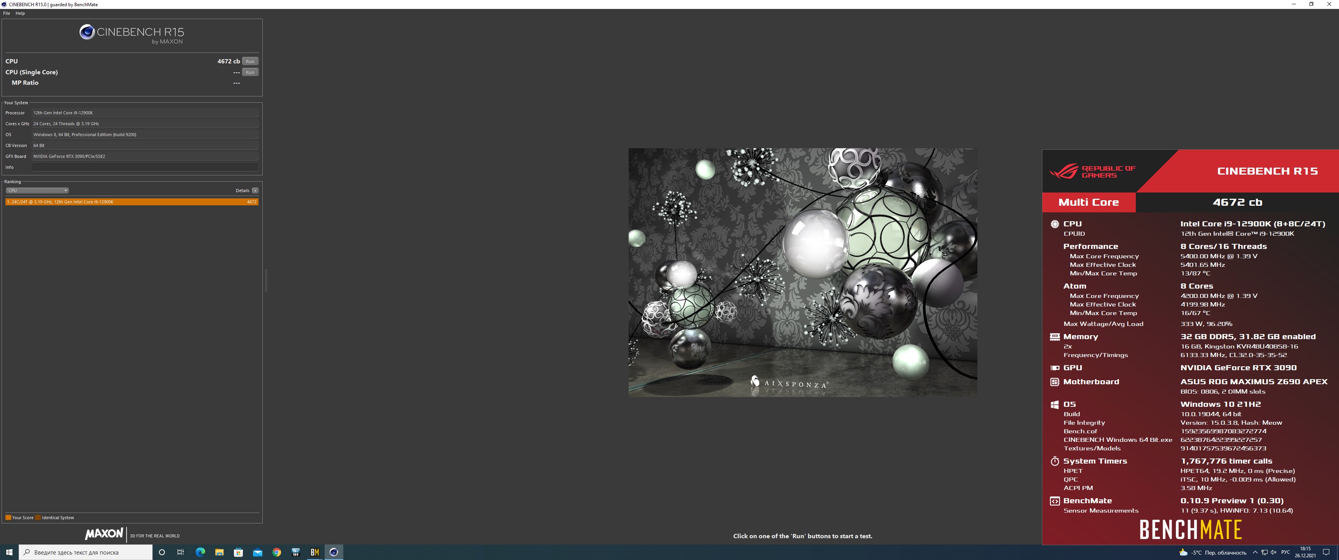
Task: Run the CPU multi-core test
Action: [250, 61]
